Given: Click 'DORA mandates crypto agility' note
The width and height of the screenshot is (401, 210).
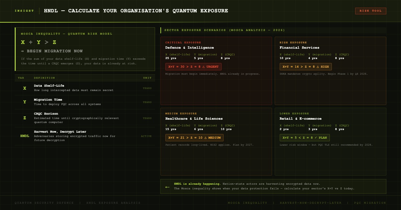Looking at the screenshot, I should pyautogui.click(x=324, y=74).
